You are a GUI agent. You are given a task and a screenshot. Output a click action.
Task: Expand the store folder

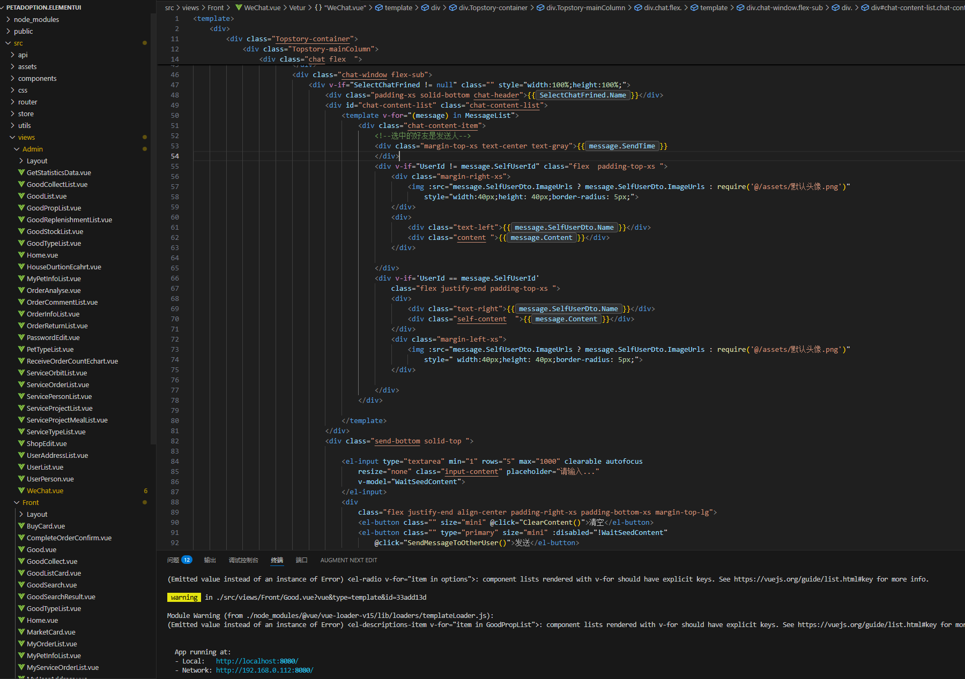(x=12, y=114)
